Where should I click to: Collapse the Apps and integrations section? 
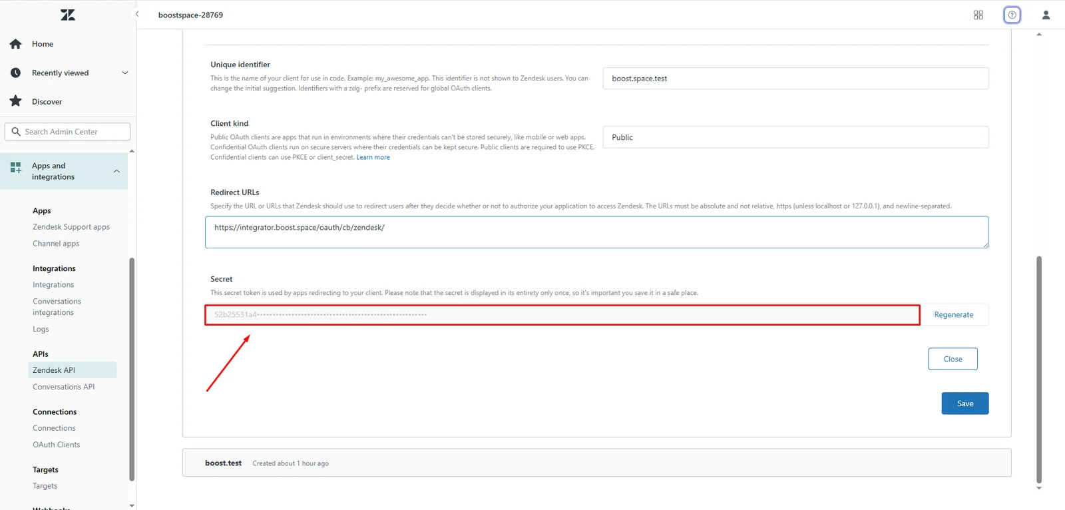116,171
